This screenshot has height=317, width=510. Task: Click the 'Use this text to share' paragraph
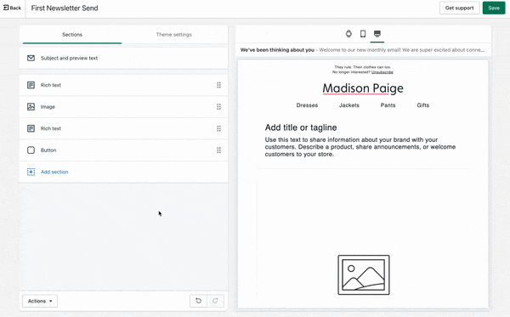click(x=360, y=147)
